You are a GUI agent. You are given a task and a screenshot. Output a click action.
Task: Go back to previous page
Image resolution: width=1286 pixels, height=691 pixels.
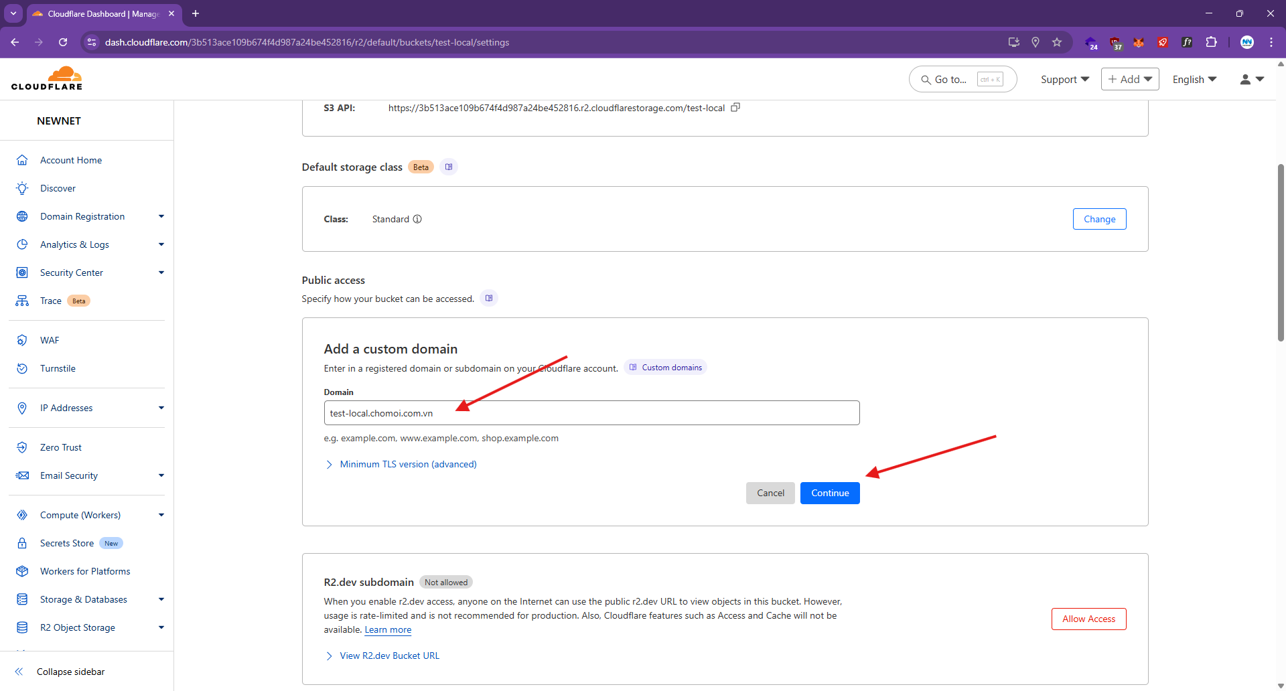coord(15,42)
